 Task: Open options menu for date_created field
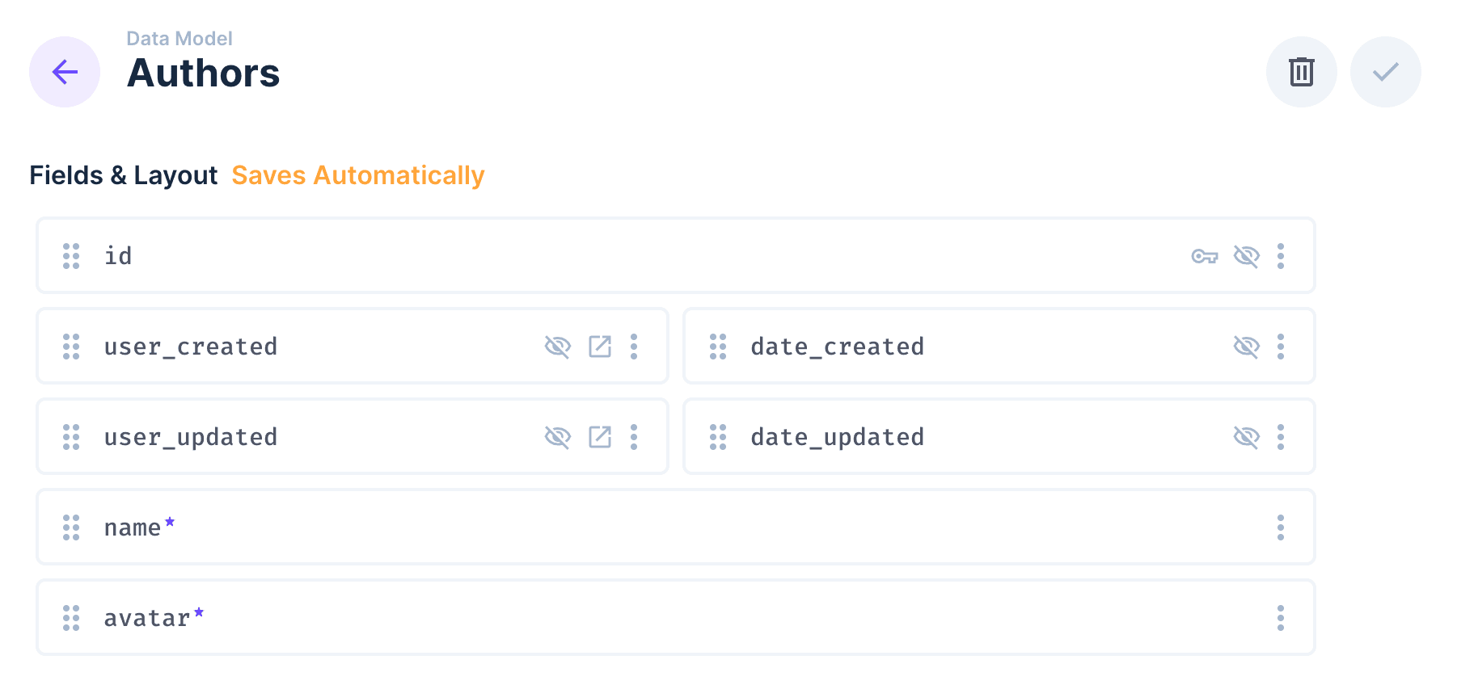pos(1281,347)
